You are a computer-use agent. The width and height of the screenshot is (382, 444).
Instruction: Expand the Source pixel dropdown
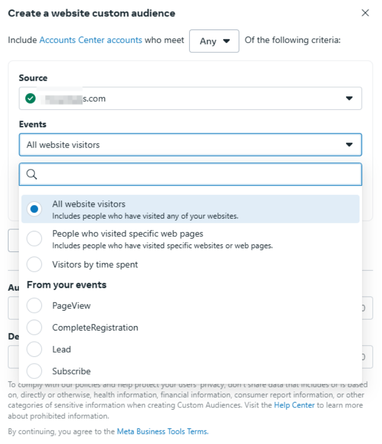tap(349, 98)
